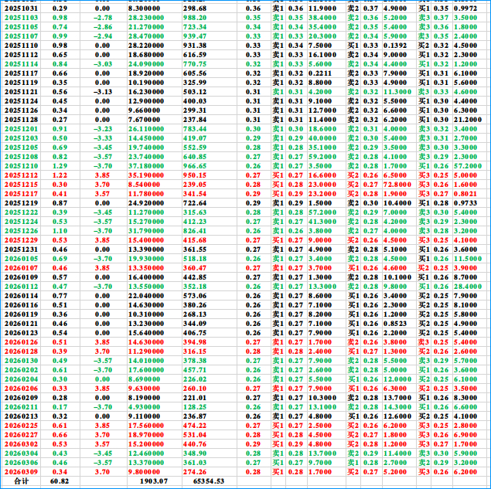Select the volume cell 28.230000
The width and height of the screenshot is (491, 489).
tap(146, 18)
